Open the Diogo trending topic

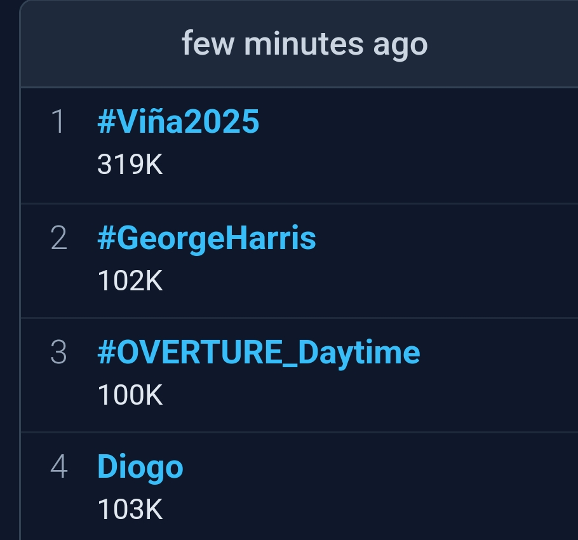pyautogui.click(x=140, y=468)
